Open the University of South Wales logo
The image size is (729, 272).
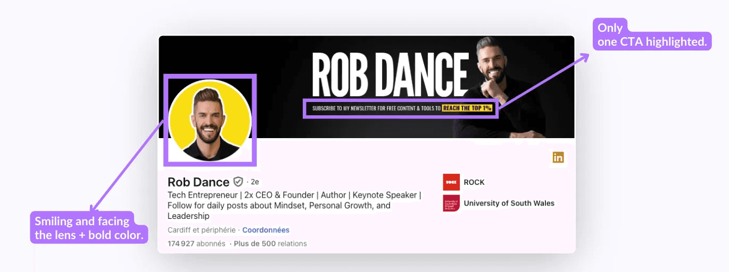pyautogui.click(x=451, y=203)
